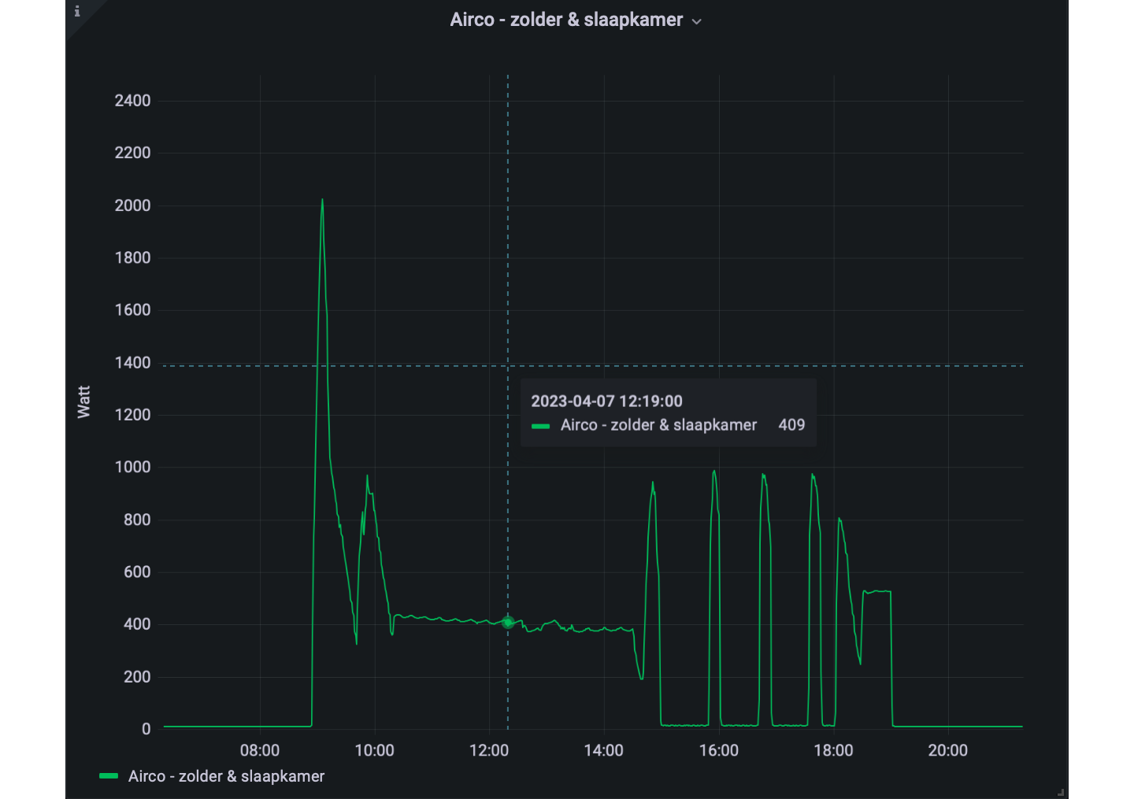
Task: Click the 18:00 x-axis label
Action: [833, 750]
